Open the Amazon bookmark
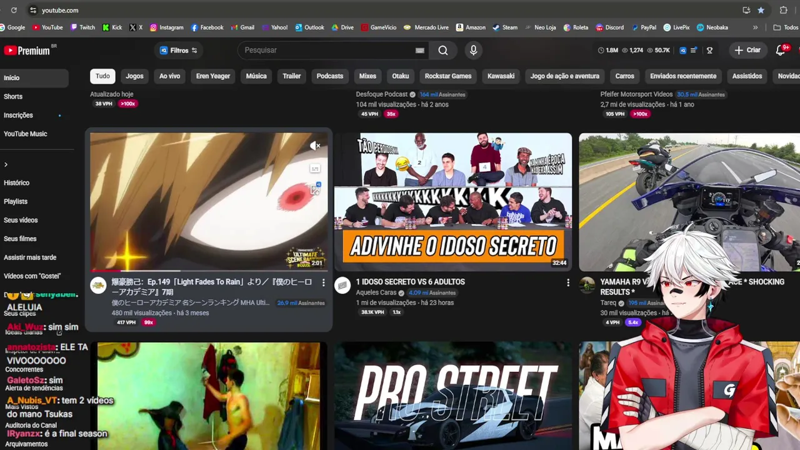The image size is (800, 450). pyautogui.click(x=471, y=27)
